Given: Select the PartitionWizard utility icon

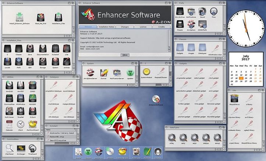Looking at the screenshot, I should 33,125.
